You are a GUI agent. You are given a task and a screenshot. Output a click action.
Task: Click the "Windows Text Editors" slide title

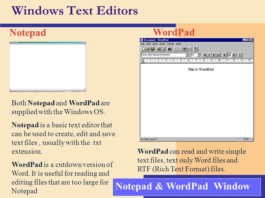[75, 10]
